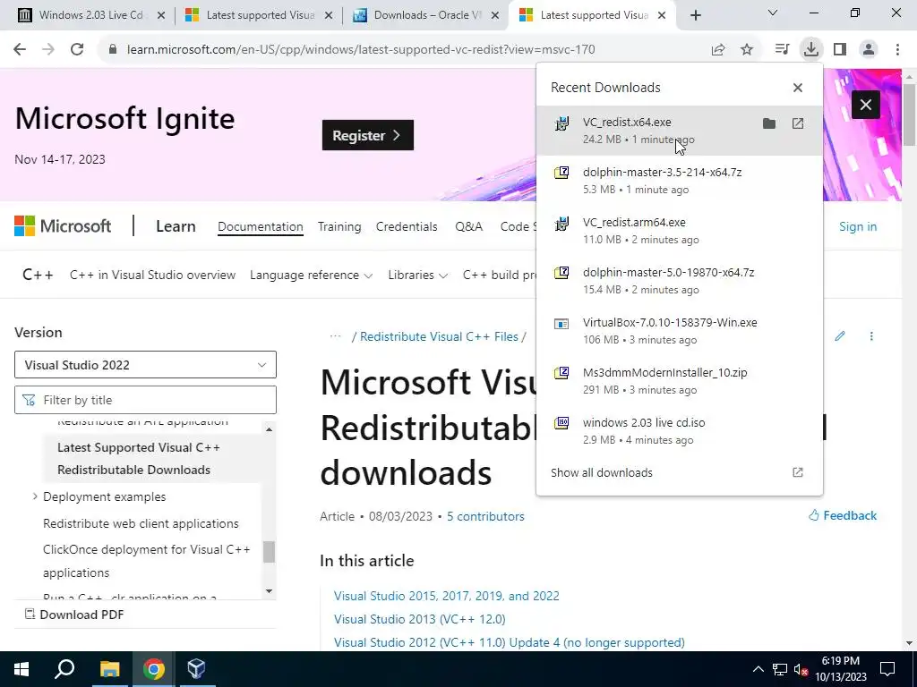Expand the breadcrumb ellipsis
917x687 pixels.
tap(335, 336)
